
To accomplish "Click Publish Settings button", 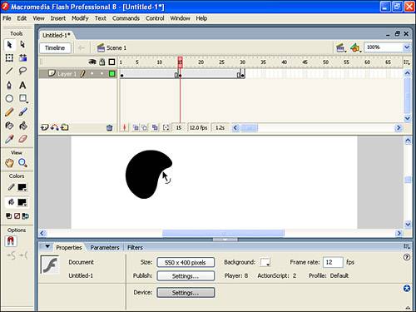I will click(x=186, y=276).
